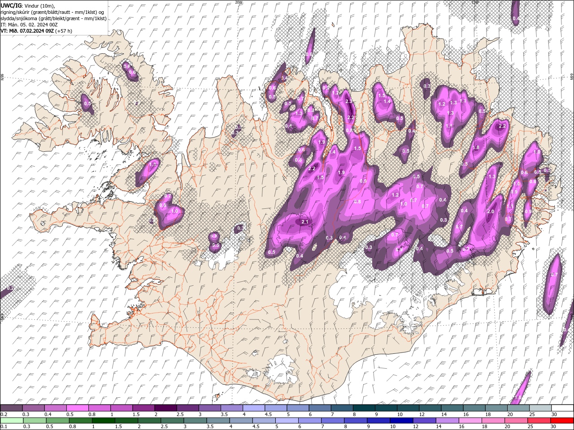Click the '15W' longitude label at the top
Screen dimensions: 574x430
pos(475,2)
